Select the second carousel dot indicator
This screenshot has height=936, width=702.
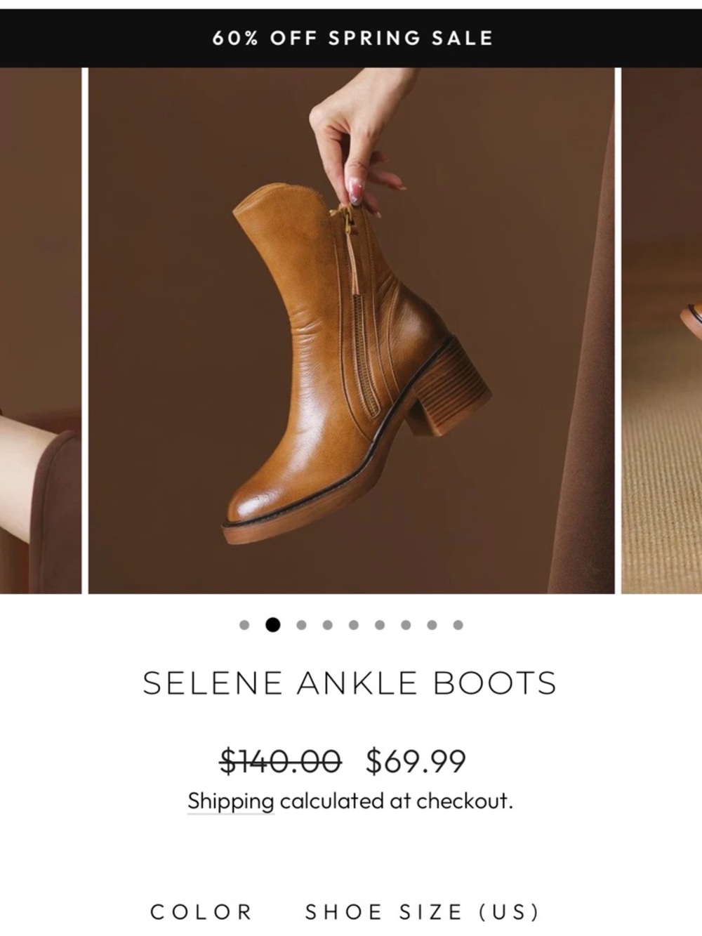(271, 622)
